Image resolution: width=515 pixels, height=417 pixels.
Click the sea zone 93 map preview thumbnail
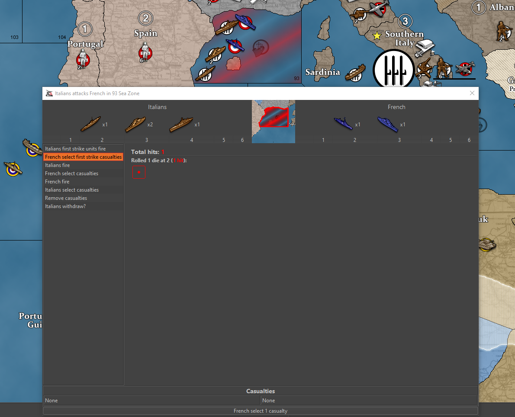point(274,122)
